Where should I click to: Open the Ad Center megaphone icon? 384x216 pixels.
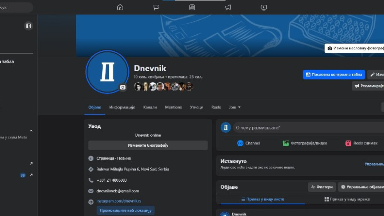pyautogui.click(x=228, y=7)
